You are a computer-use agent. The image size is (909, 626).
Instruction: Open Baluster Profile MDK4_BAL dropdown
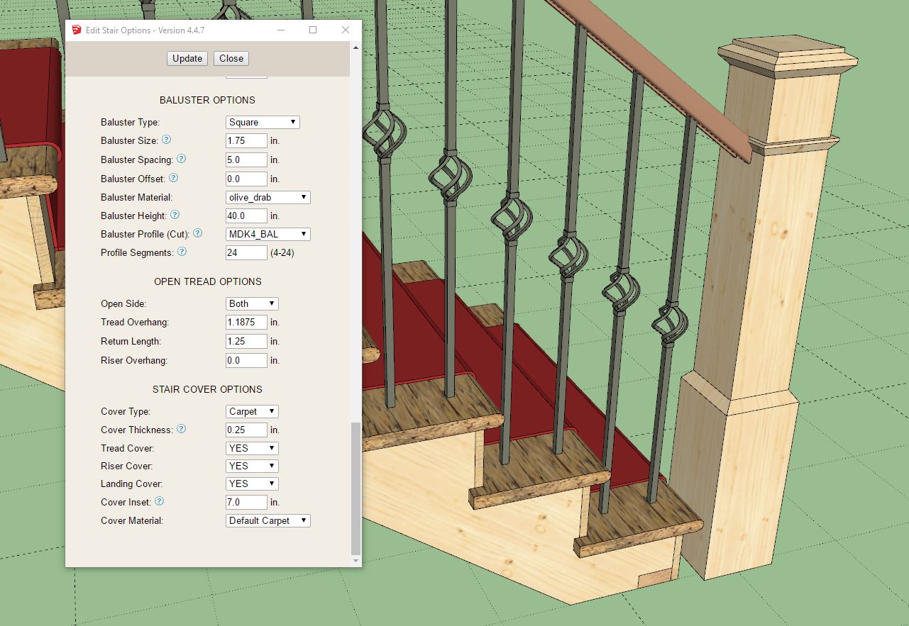268,234
